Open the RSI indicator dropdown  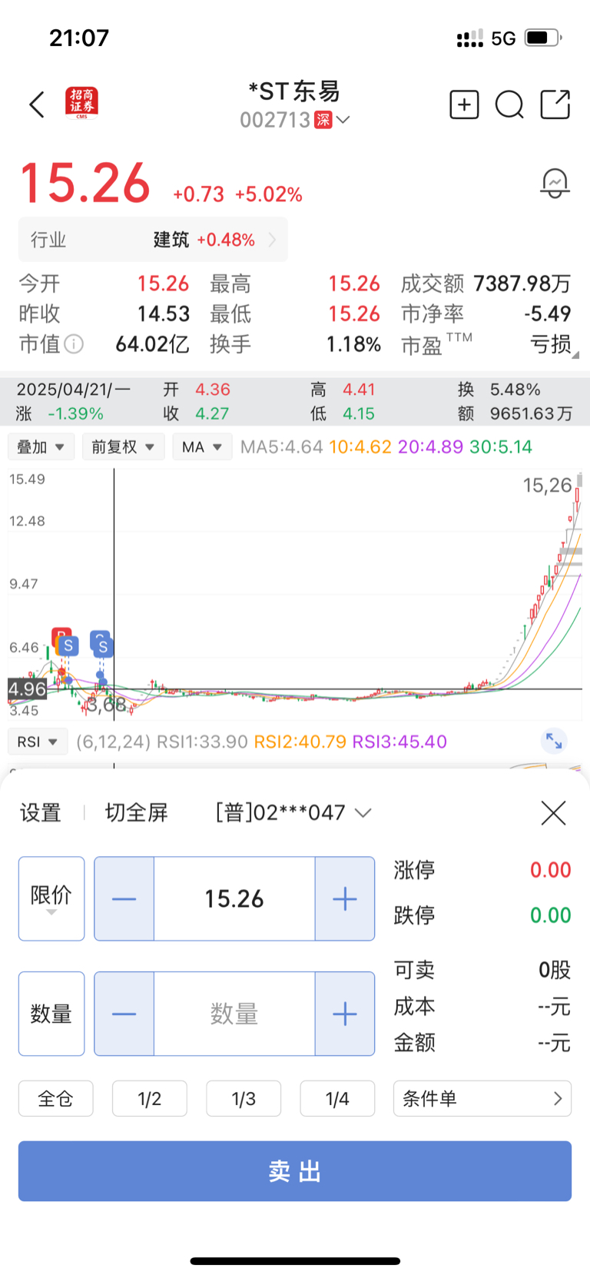[x=38, y=742]
